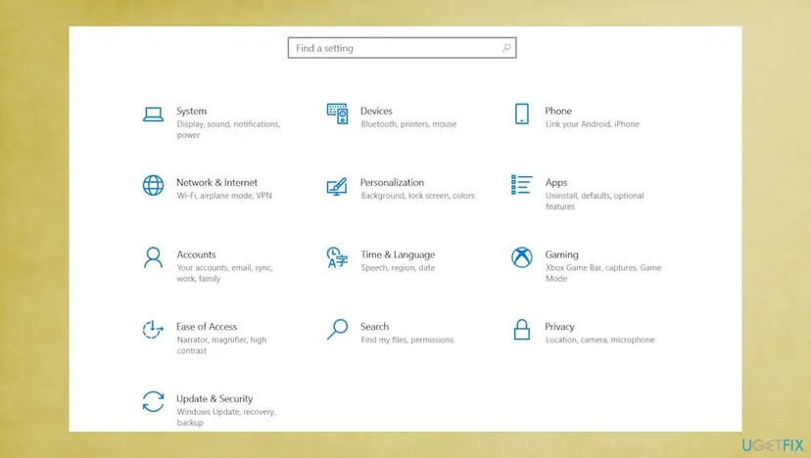
Task: Click the Network & Internet globe icon
Action: (x=153, y=185)
